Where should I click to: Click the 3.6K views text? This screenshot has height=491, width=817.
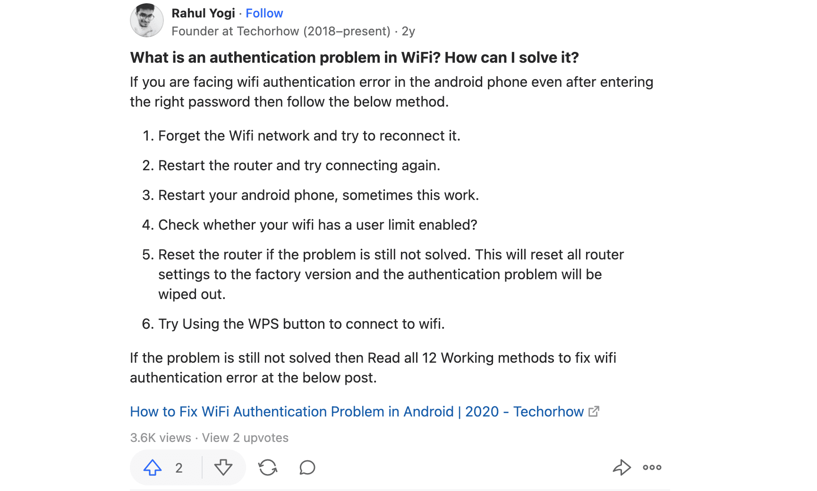pyautogui.click(x=161, y=438)
